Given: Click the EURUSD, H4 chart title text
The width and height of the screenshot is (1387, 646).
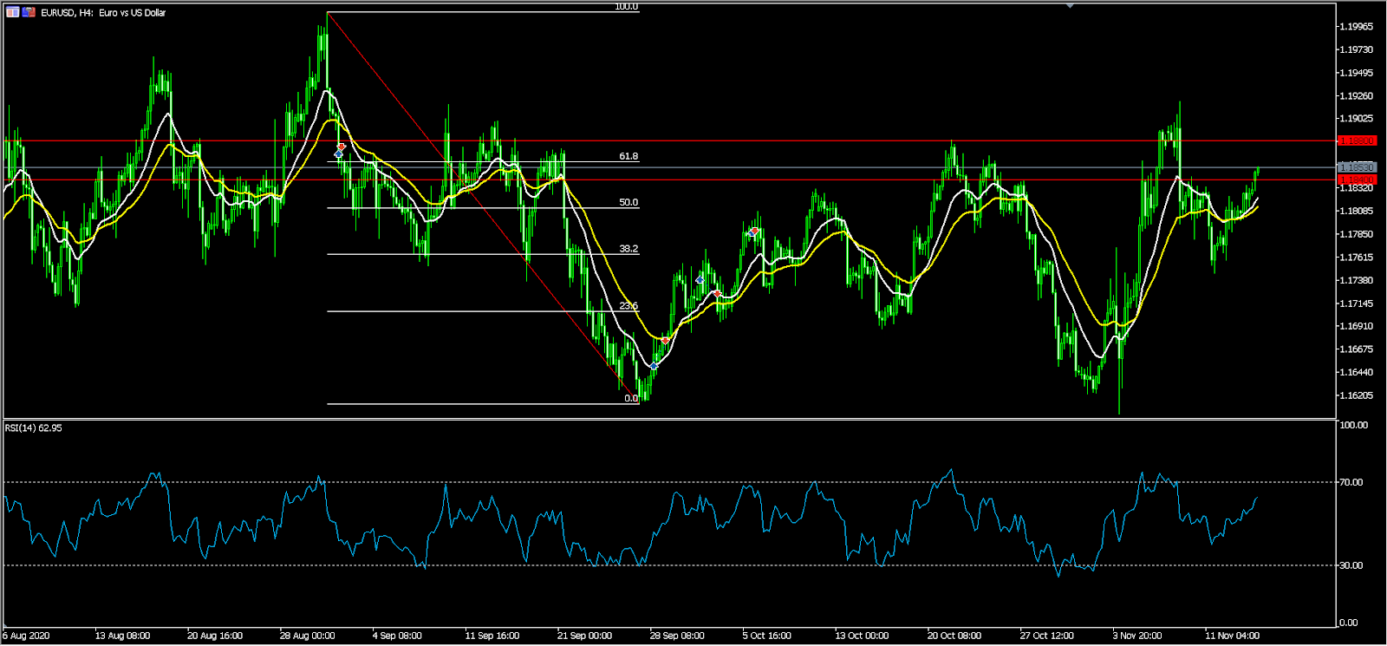Looking at the screenshot, I should (x=103, y=13).
